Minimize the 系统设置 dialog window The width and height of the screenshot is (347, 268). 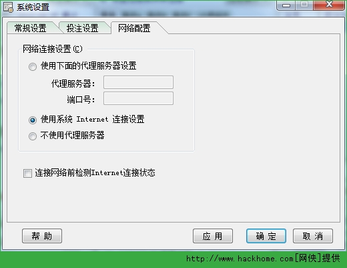286,5
